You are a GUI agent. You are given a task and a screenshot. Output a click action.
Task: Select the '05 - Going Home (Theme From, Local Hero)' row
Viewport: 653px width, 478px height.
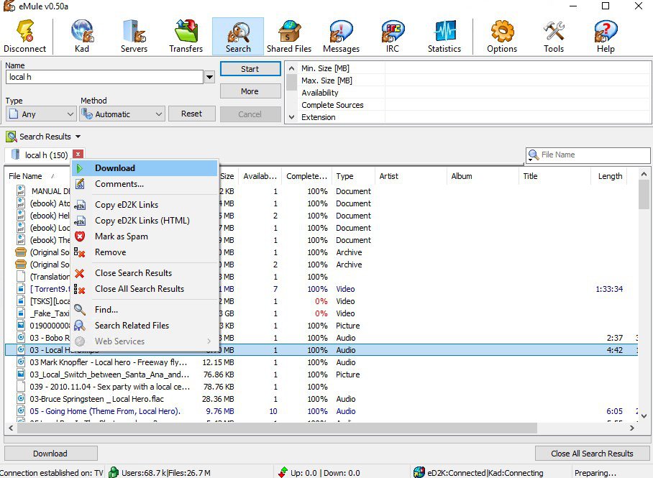point(321,411)
